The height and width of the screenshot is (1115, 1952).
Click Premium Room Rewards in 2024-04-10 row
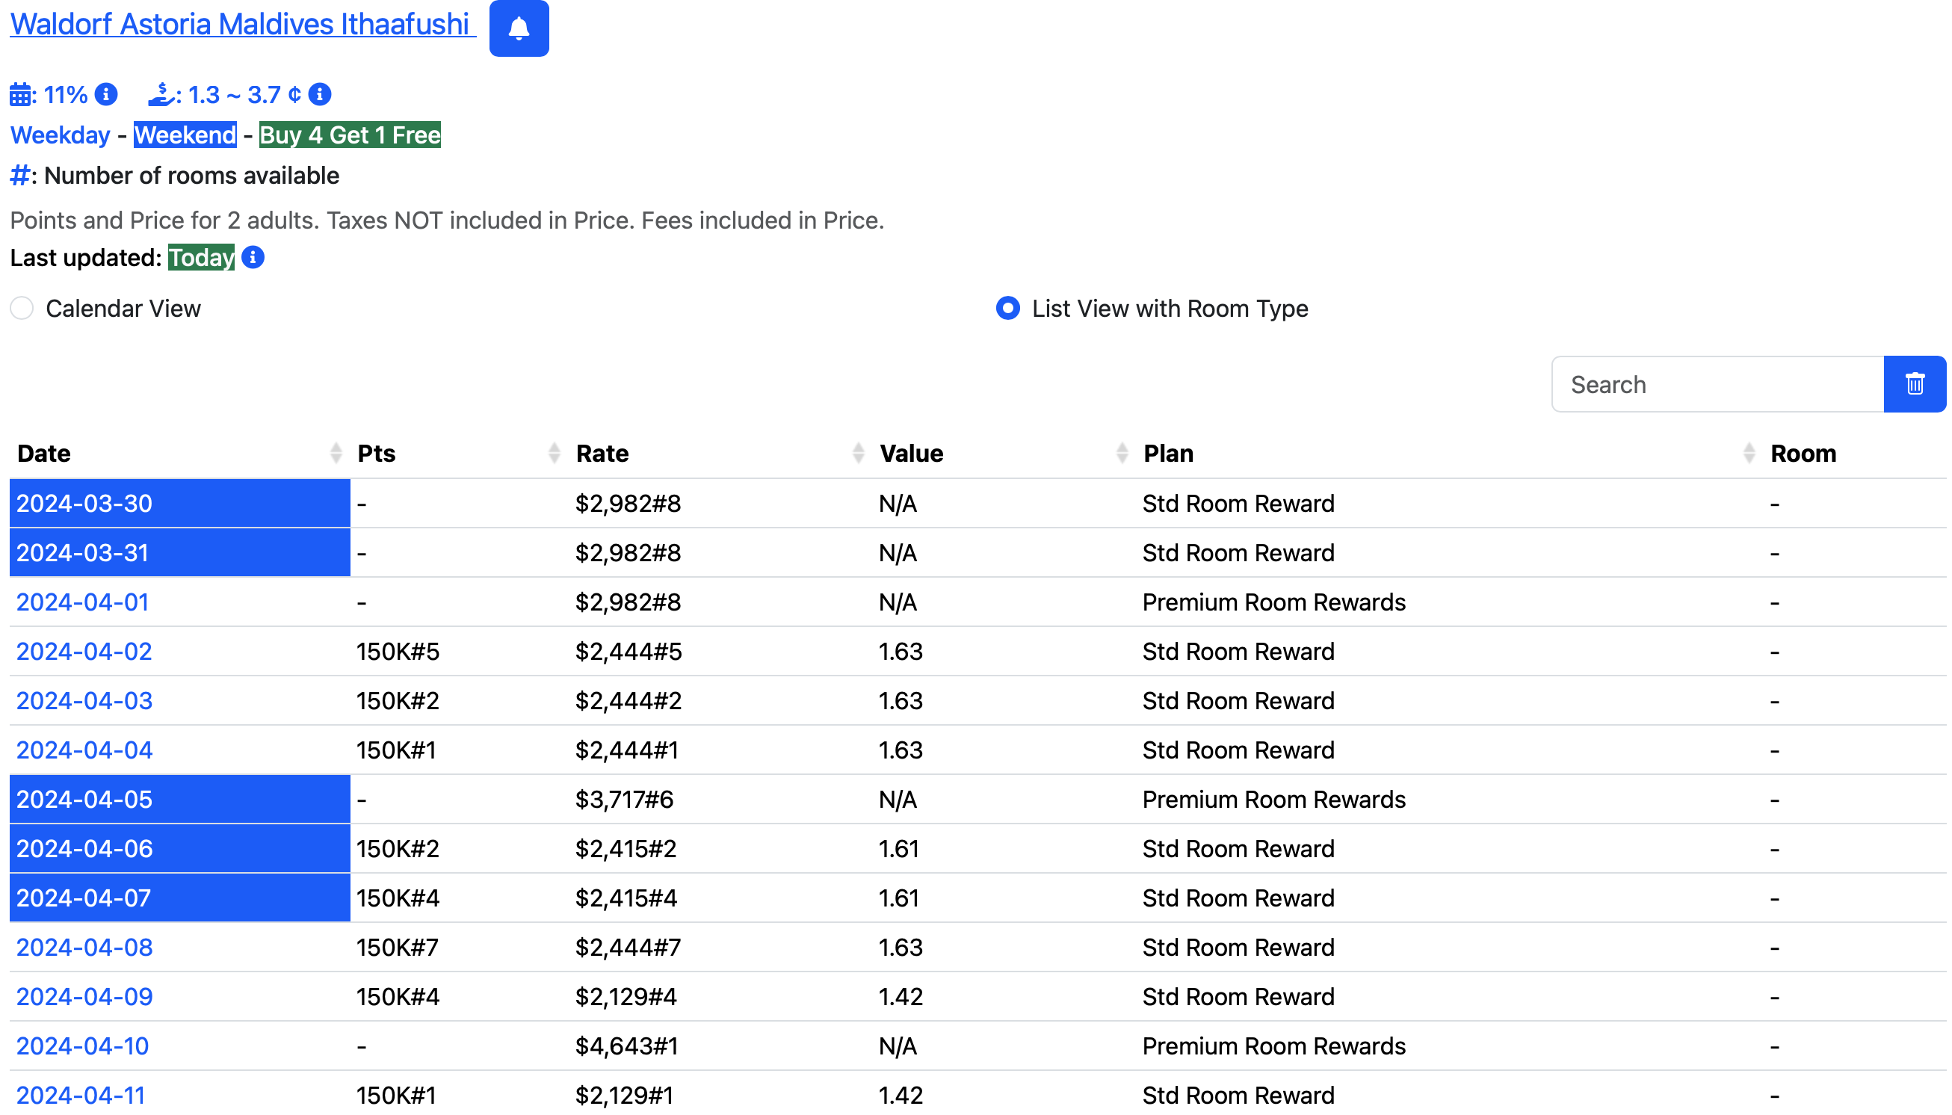[x=1273, y=1046]
